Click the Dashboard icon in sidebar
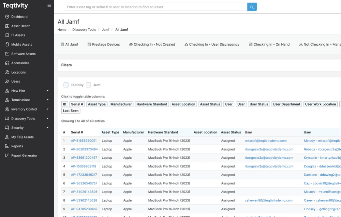341x217 pixels. (7, 17)
